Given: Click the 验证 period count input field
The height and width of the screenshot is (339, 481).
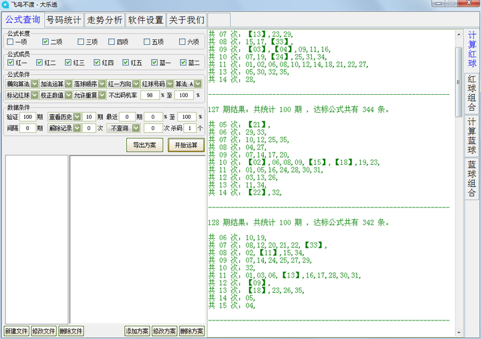Looking at the screenshot, I should coord(27,117).
